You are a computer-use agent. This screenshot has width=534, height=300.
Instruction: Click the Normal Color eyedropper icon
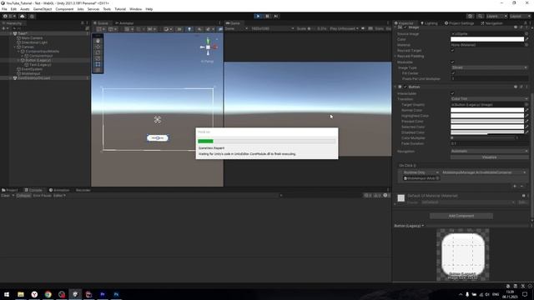coord(526,110)
